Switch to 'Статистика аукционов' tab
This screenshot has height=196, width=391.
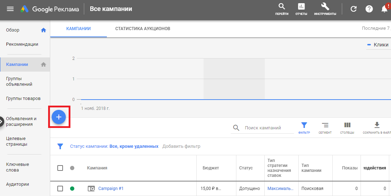coord(143,28)
